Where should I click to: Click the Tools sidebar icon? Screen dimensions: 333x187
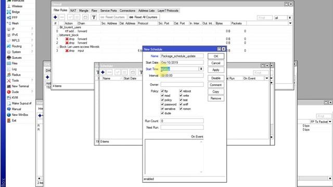[x=9, y=81]
